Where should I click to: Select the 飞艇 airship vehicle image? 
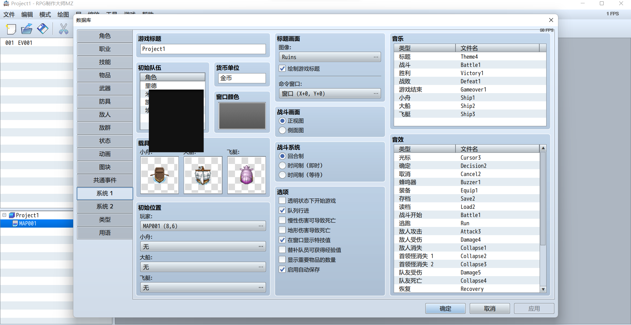[x=246, y=175]
